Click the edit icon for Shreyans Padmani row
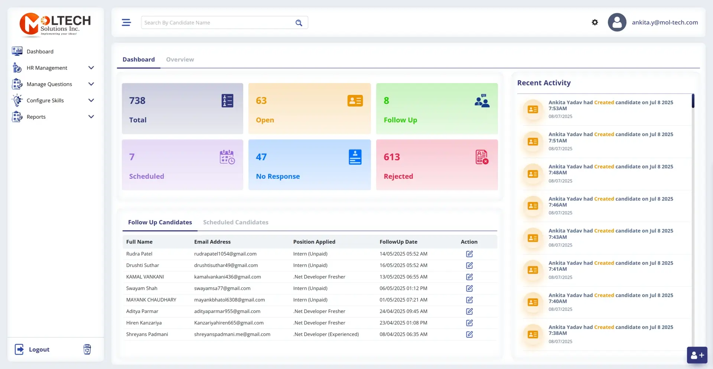713x369 pixels. pyautogui.click(x=469, y=334)
